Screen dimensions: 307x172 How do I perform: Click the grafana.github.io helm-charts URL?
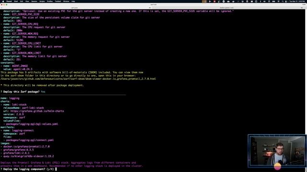tap(37, 111)
